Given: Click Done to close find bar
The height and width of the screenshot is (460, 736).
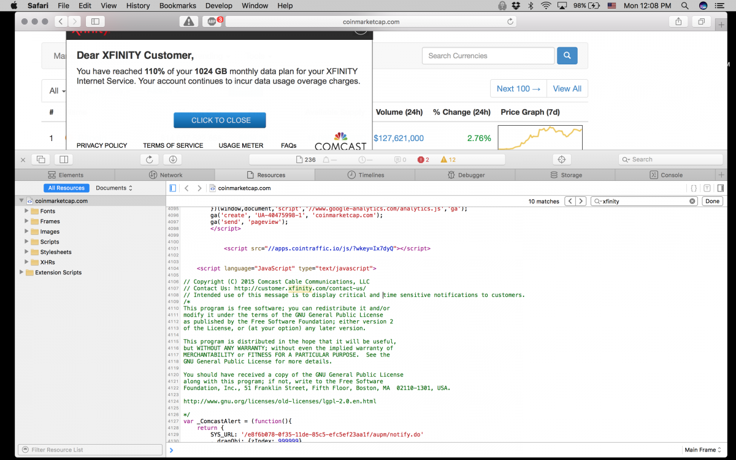Looking at the screenshot, I should coord(712,201).
